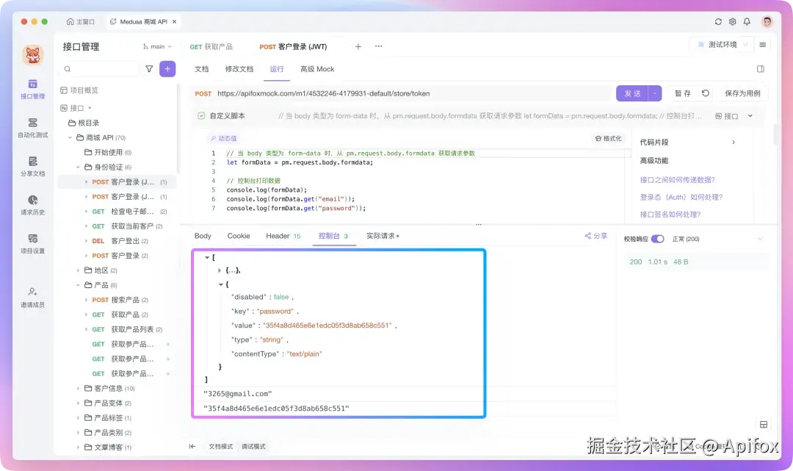
Task: Select GET 获取产品列表 in the tree
Action: [127, 329]
